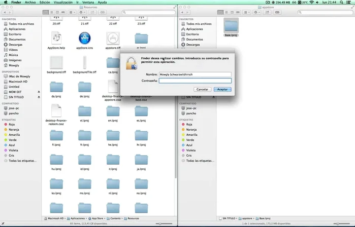This screenshot has height=227, width=355.
Task: Switch Resources window to list view
Action: click(x=52, y=13)
